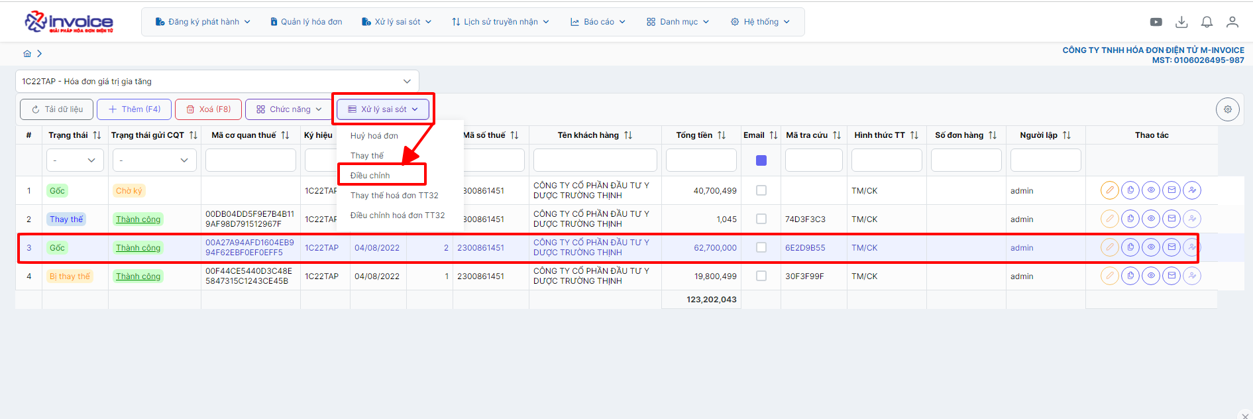
Task: Click the M-Invoice logo
Action: 69,22
